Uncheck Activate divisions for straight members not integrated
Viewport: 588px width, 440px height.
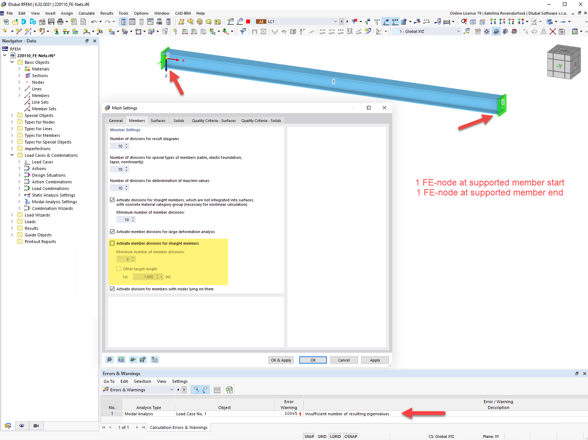coord(112,200)
